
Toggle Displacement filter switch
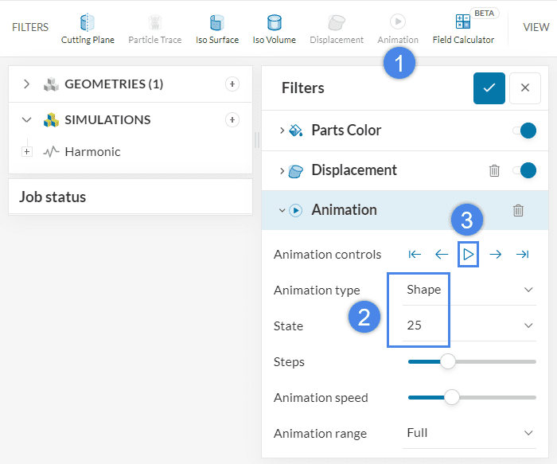[525, 170]
